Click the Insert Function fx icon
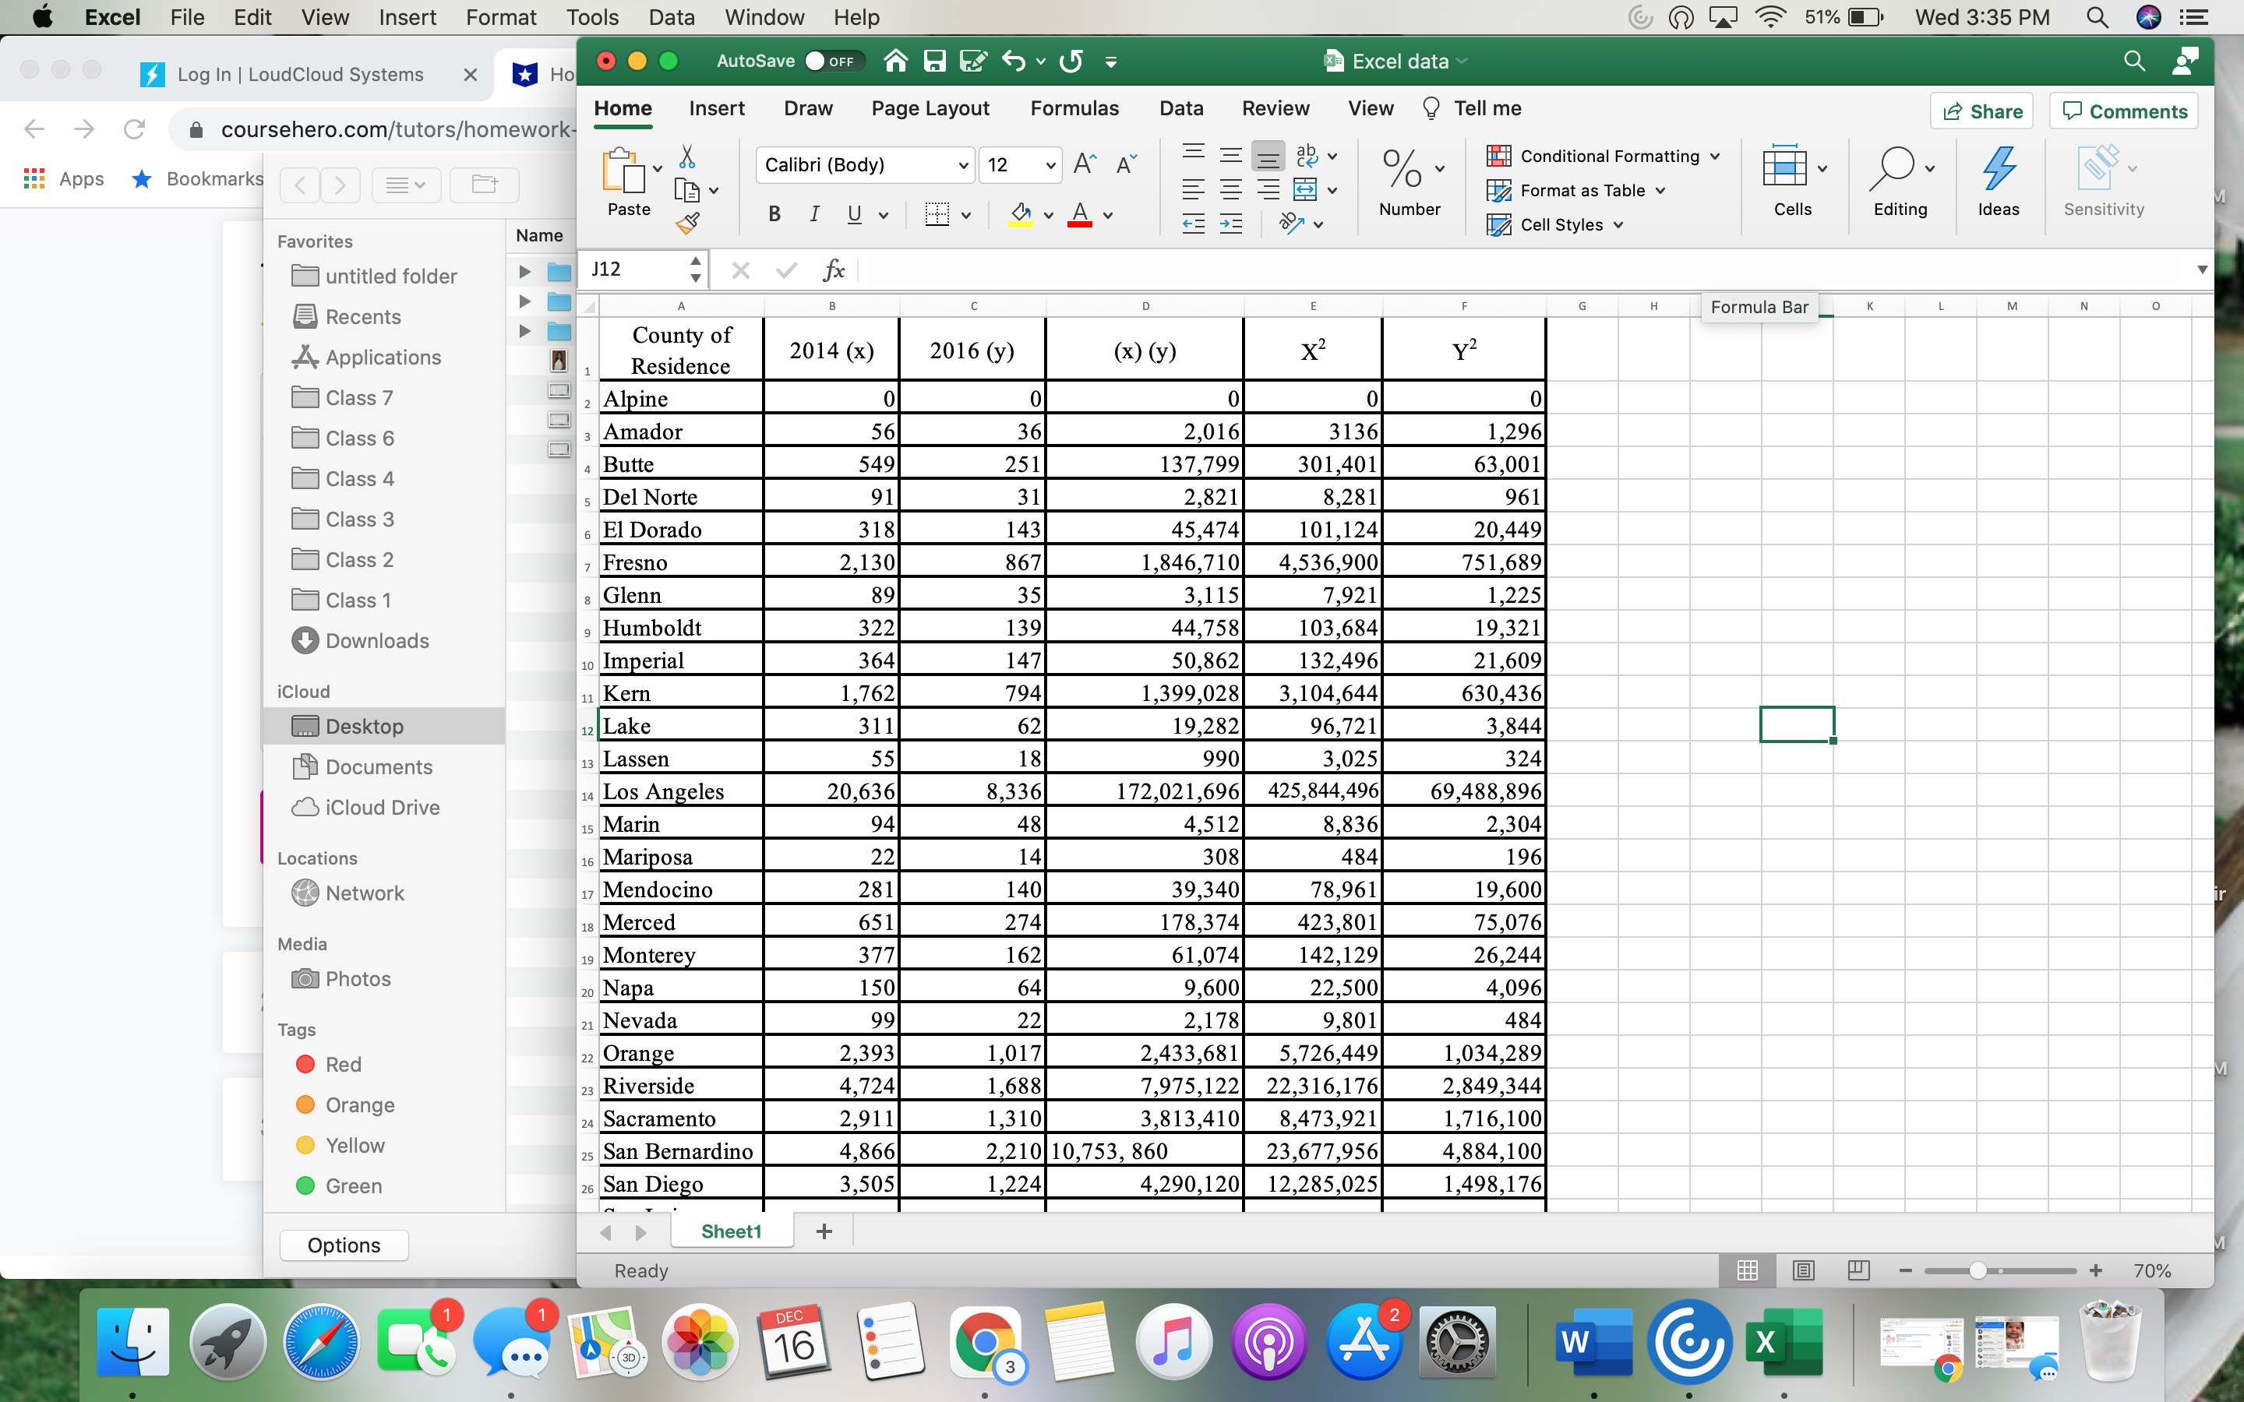Viewport: 2244px width, 1402px height. [x=833, y=269]
